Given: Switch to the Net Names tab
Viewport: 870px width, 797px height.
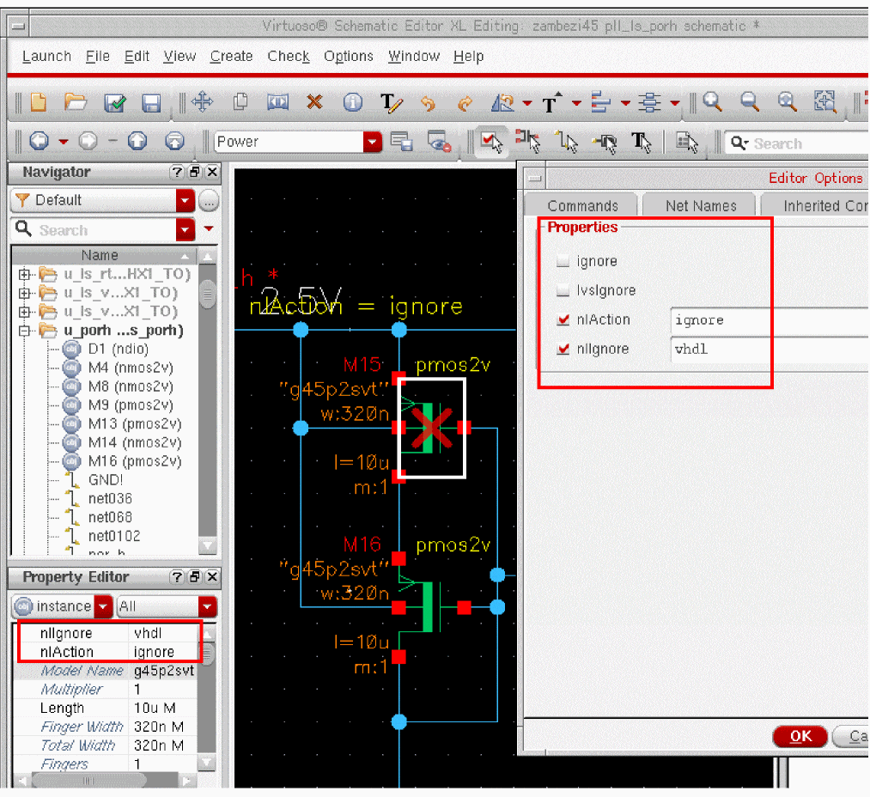Looking at the screenshot, I should pyautogui.click(x=701, y=206).
